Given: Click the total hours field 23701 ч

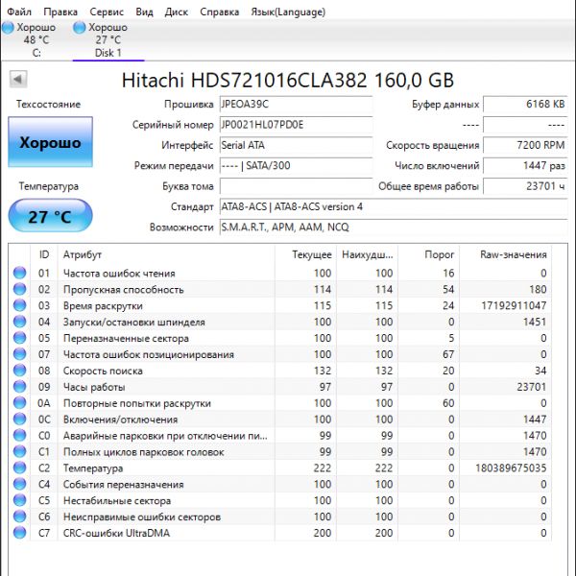Looking at the screenshot, I should pyautogui.click(x=525, y=186).
